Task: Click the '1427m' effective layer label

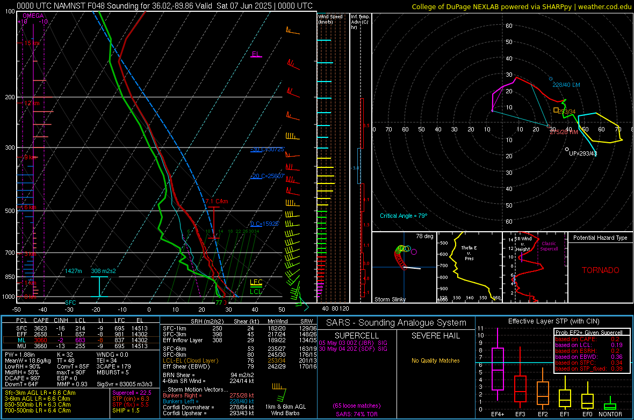Action: click(x=74, y=271)
